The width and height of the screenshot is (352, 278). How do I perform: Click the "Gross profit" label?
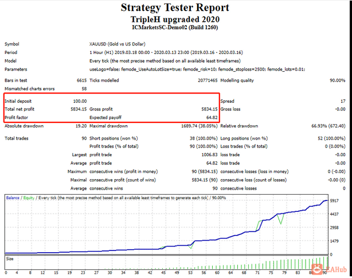coord(101,109)
